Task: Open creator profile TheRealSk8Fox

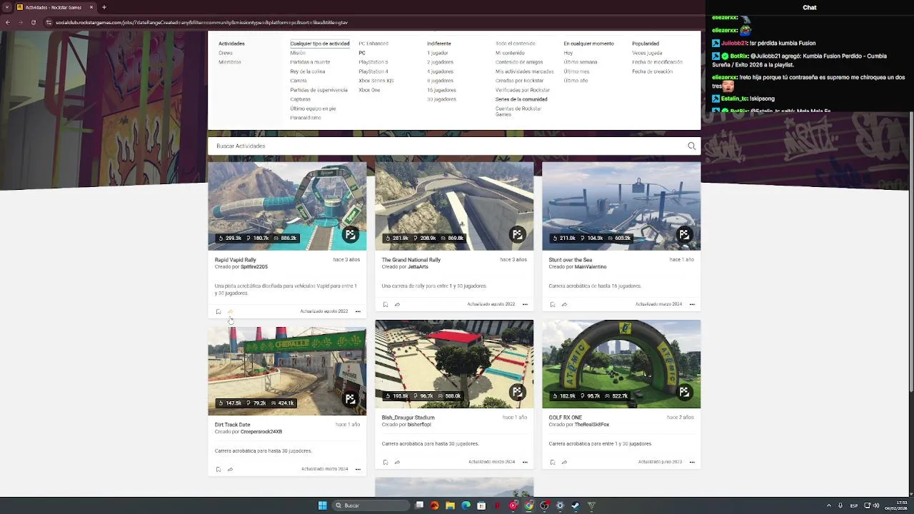Action: 592,425
